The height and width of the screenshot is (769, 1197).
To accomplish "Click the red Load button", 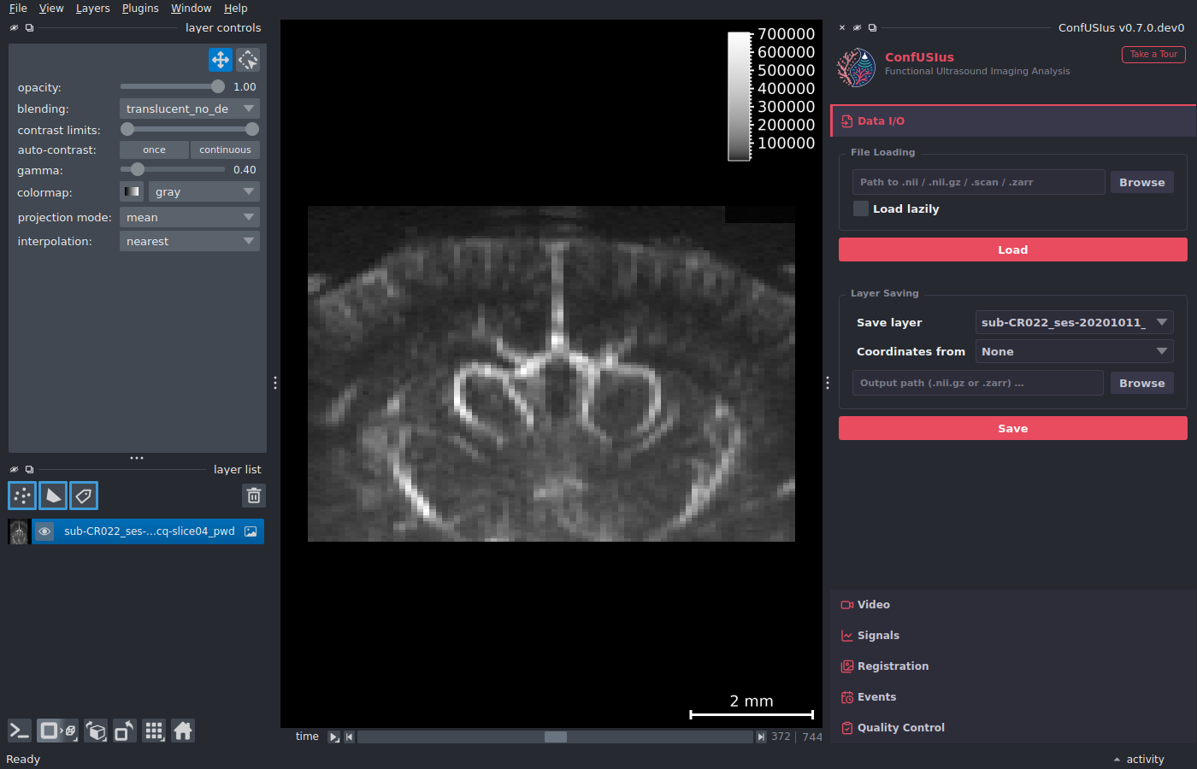I will pos(1012,249).
